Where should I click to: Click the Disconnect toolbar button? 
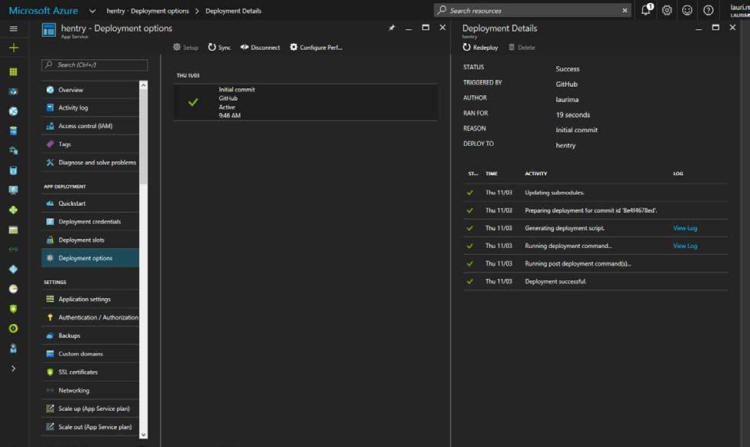260,48
